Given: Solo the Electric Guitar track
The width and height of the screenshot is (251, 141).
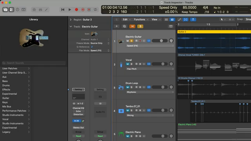Looking at the screenshot, I should point(131,41).
